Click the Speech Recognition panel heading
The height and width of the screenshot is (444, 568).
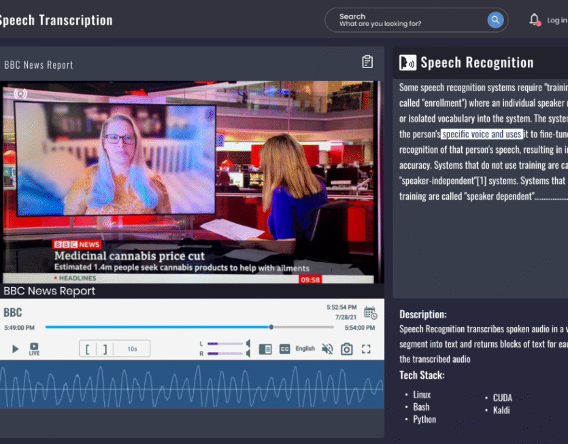(477, 63)
